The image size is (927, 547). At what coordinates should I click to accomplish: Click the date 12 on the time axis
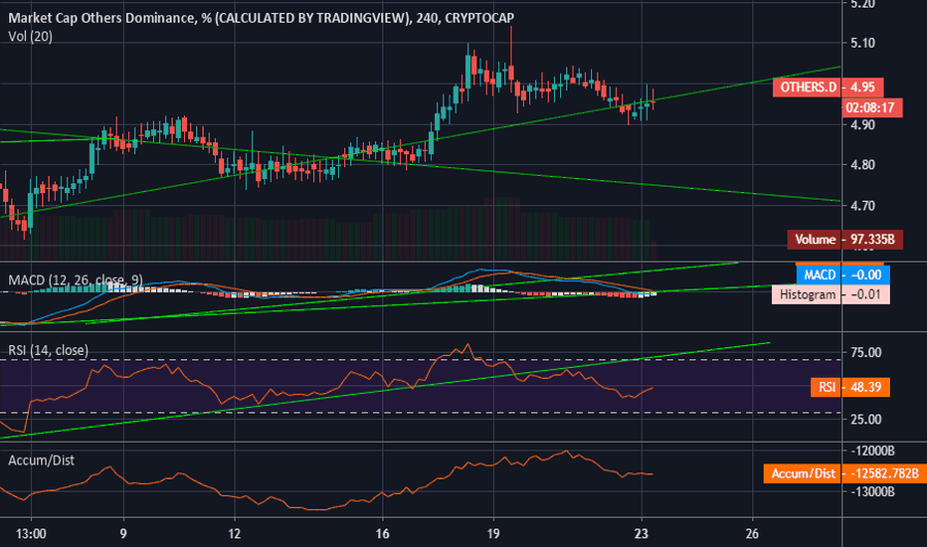(x=235, y=534)
